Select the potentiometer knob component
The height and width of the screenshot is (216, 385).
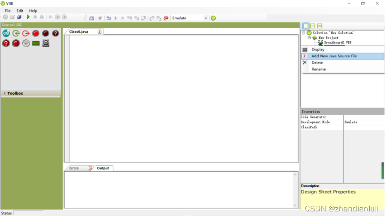pos(46,43)
